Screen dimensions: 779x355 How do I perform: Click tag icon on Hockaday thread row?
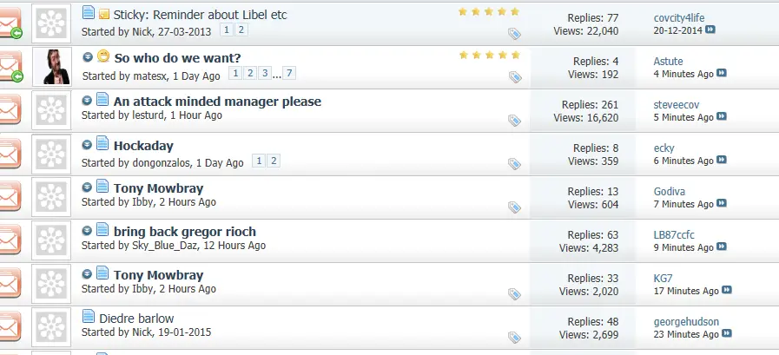pos(514,164)
